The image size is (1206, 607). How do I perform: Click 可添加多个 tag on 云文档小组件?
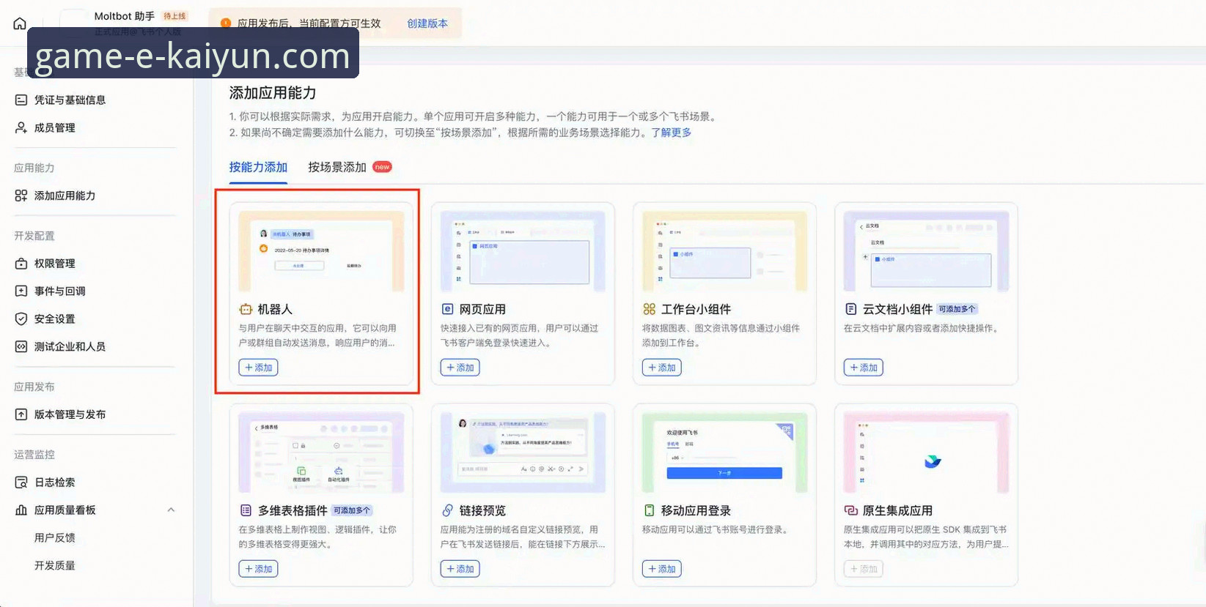point(957,309)
